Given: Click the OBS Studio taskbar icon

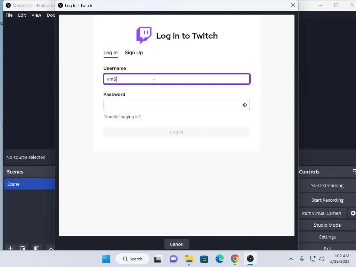Looking at the screenshot, I should click(250, 259).
